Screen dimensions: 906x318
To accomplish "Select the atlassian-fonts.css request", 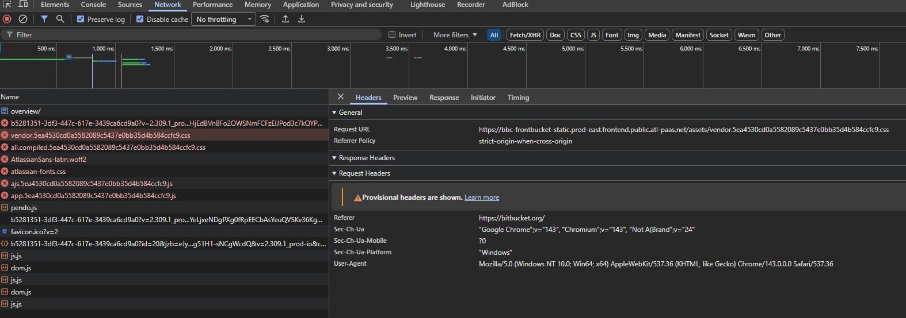I will (164, 171).
